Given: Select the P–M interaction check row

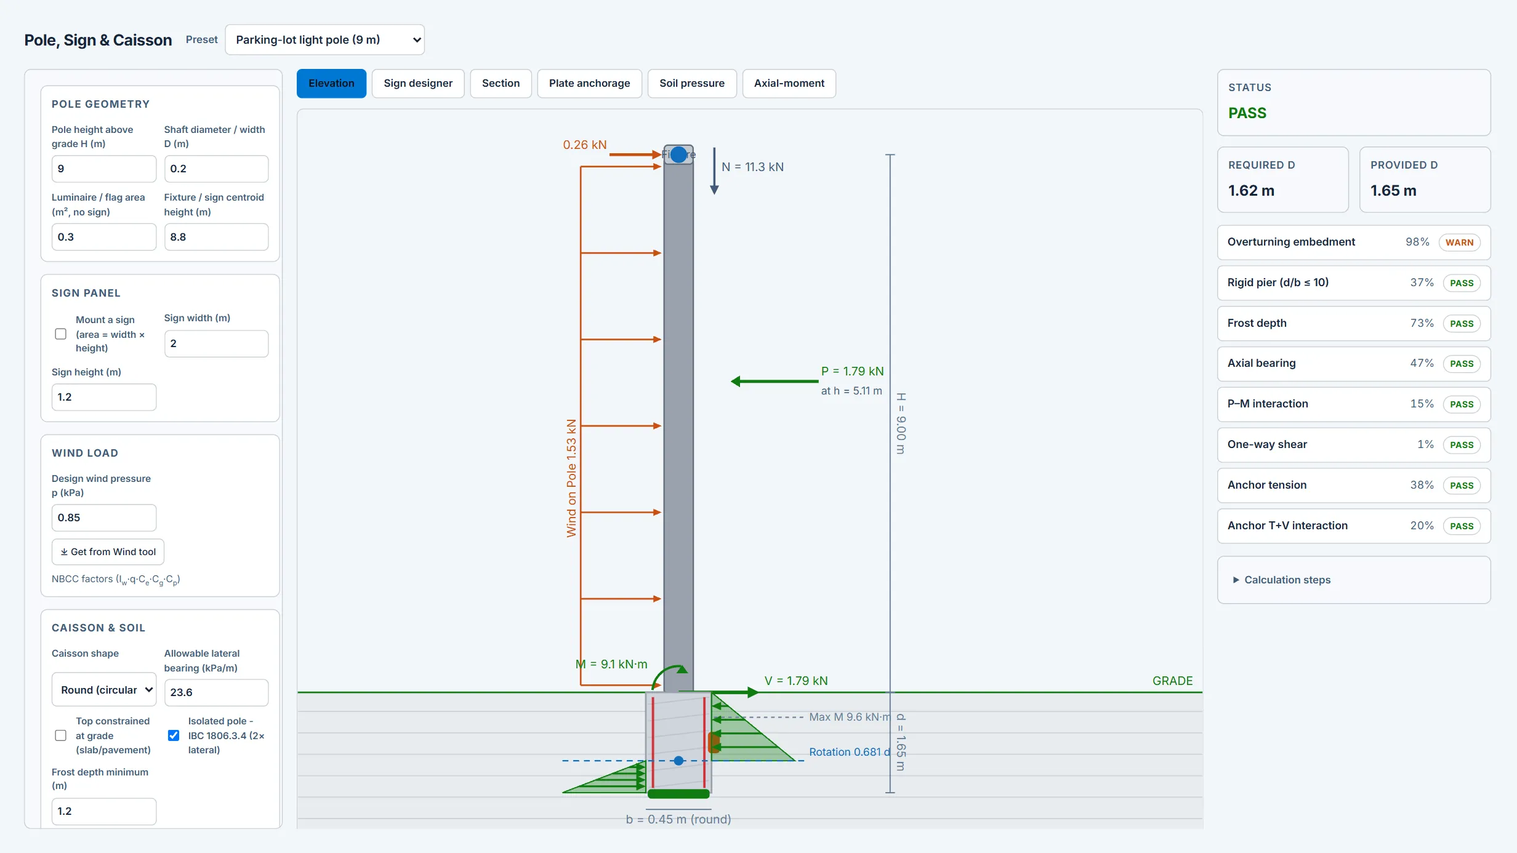Looking at the screenshot, I should point(1353,404).
